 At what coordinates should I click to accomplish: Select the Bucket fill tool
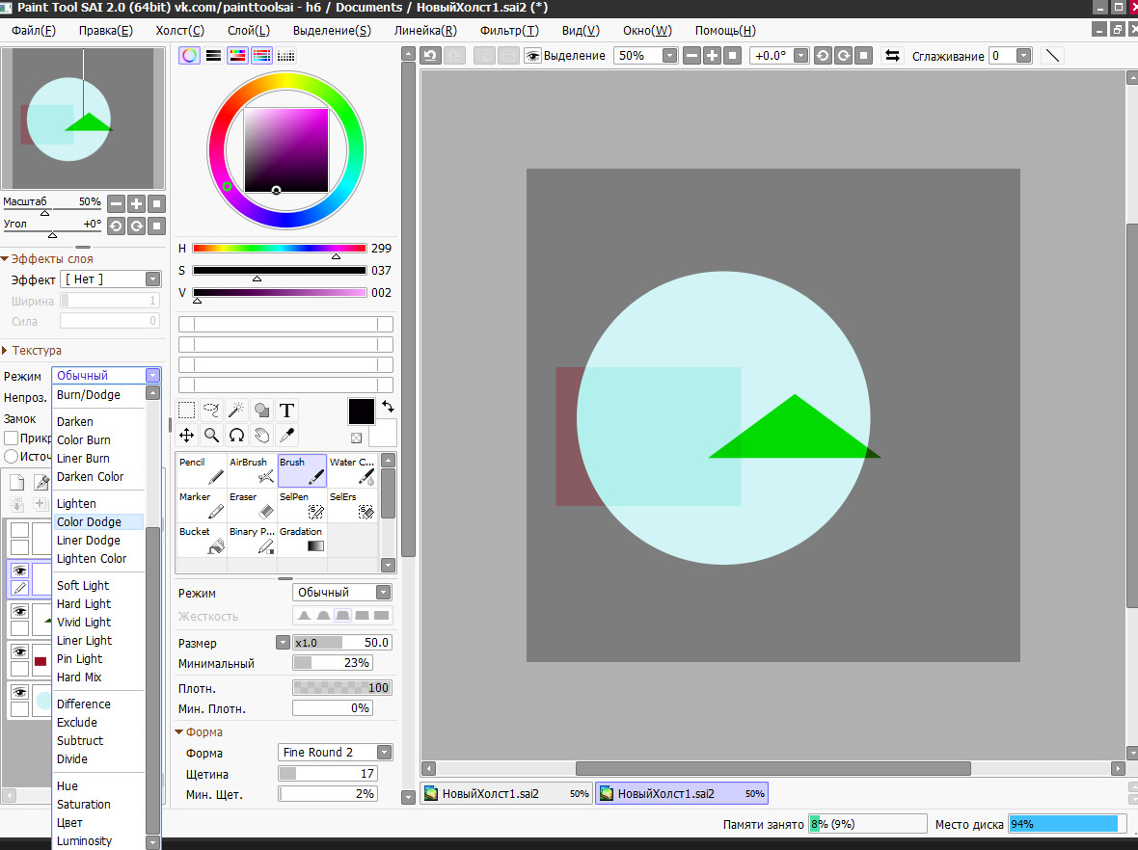pyautogui.click(x=201, y=541)
